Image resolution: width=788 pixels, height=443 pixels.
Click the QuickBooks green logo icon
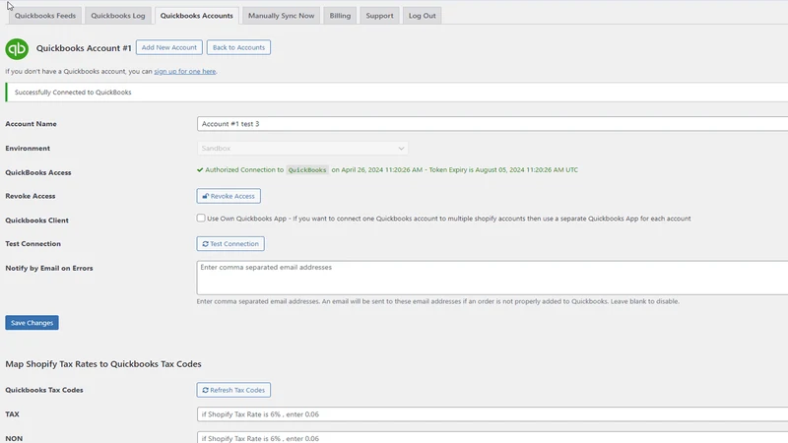pyautogui.click(x=17, y=48)
